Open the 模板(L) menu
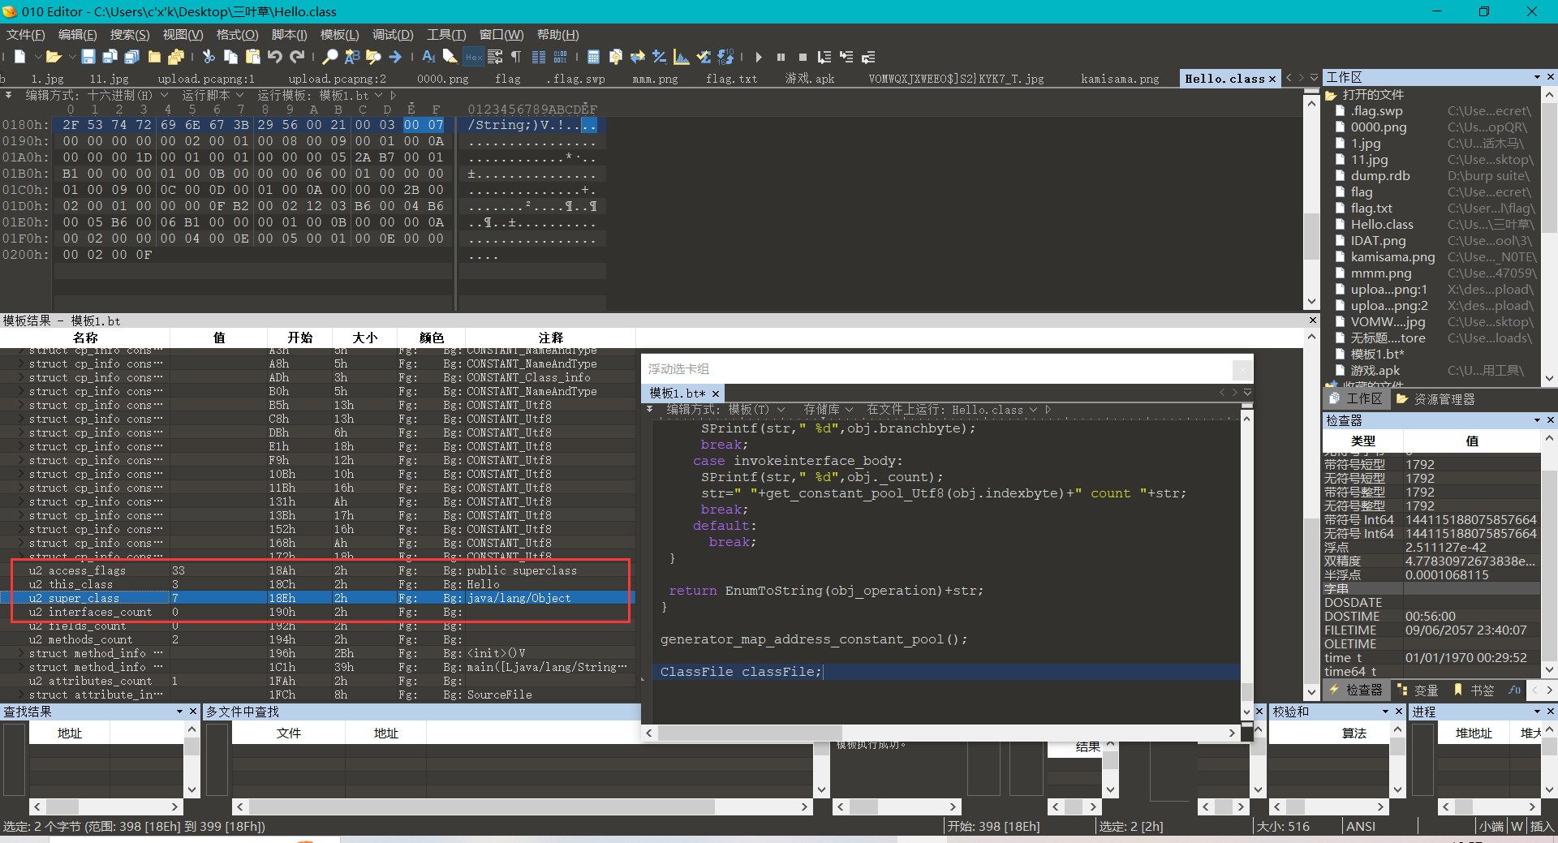1558x843 pixels. point(339,35)
